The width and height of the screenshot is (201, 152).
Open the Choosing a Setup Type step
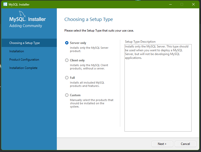click(24, 43)
